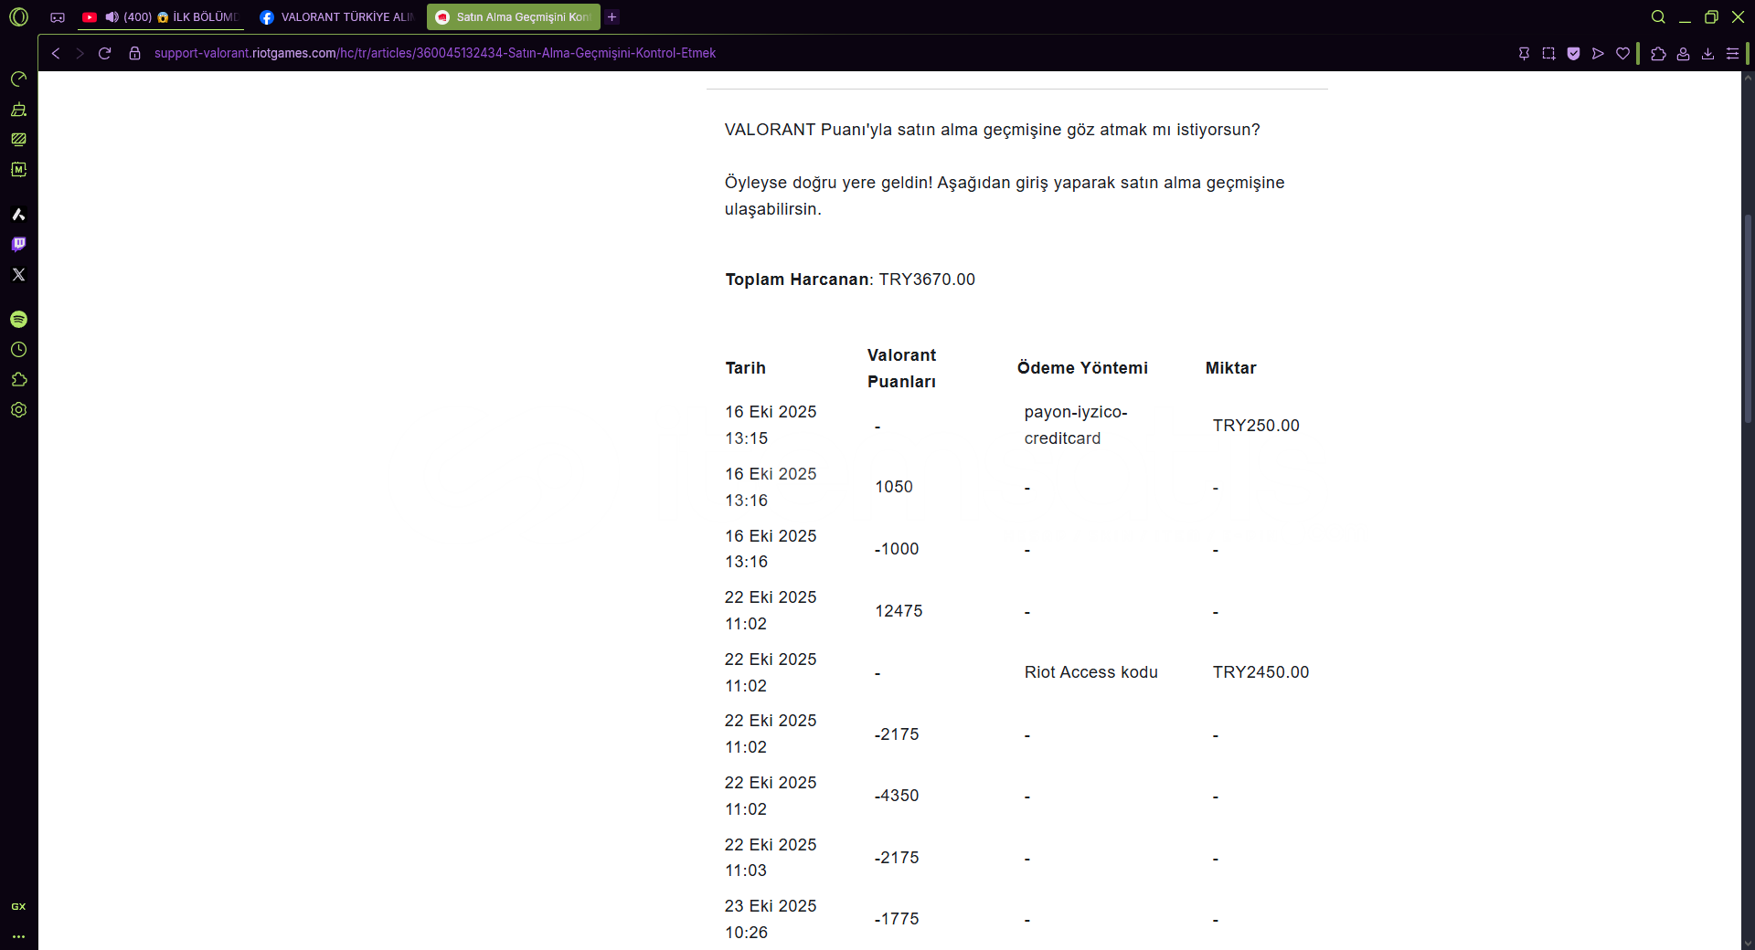Open extensions puzzle icon in sidebar
Viewport: 1755px width, 950px height.
(18, 380)
